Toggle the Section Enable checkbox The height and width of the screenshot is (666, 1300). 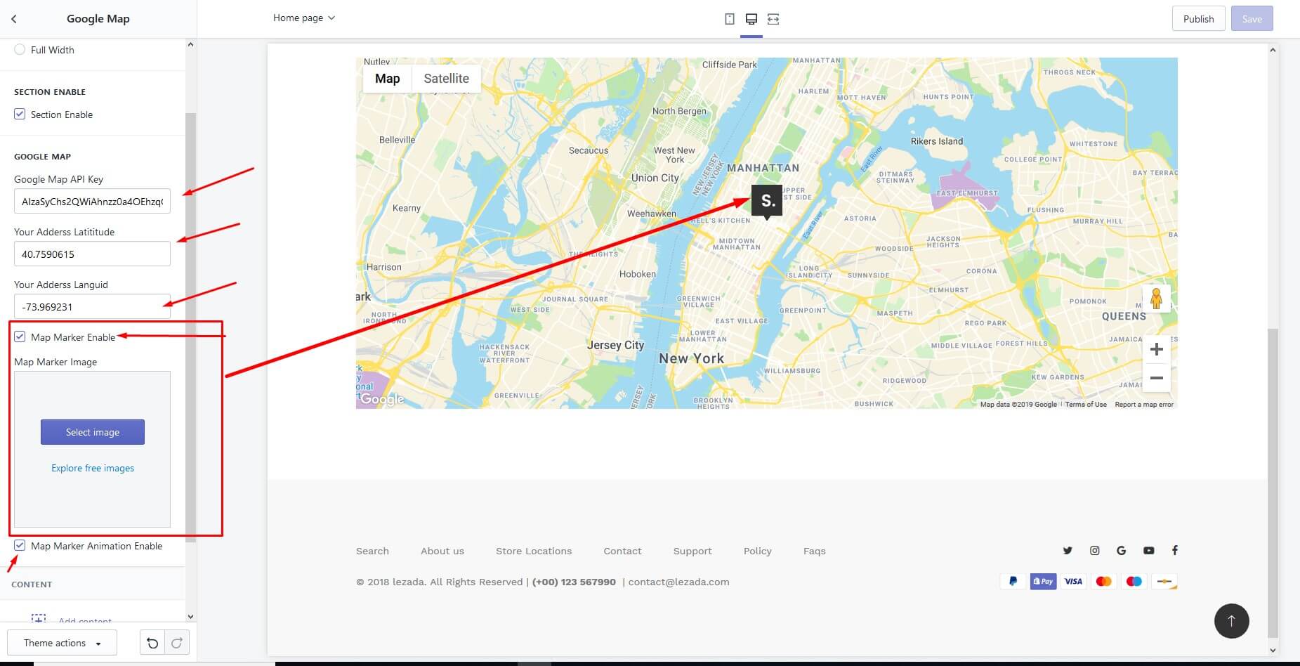20,114
